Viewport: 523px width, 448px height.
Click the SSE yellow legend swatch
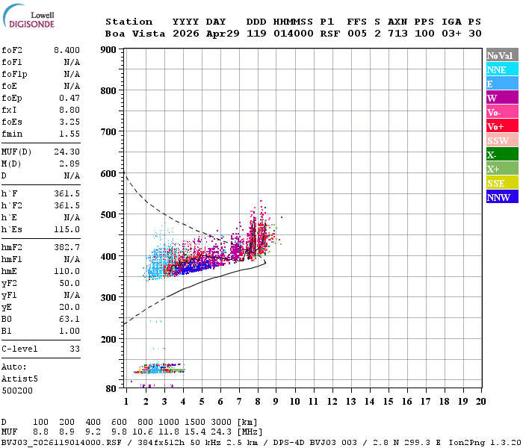[x=502, y=183]
